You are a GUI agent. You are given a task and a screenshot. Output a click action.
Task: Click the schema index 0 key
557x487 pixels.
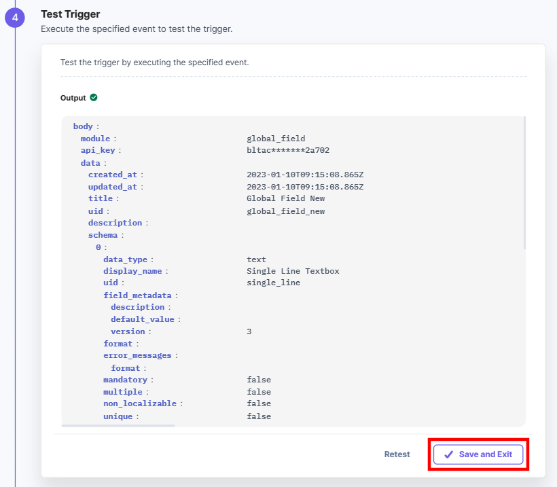pyautogui.click(x=98, y=247)
